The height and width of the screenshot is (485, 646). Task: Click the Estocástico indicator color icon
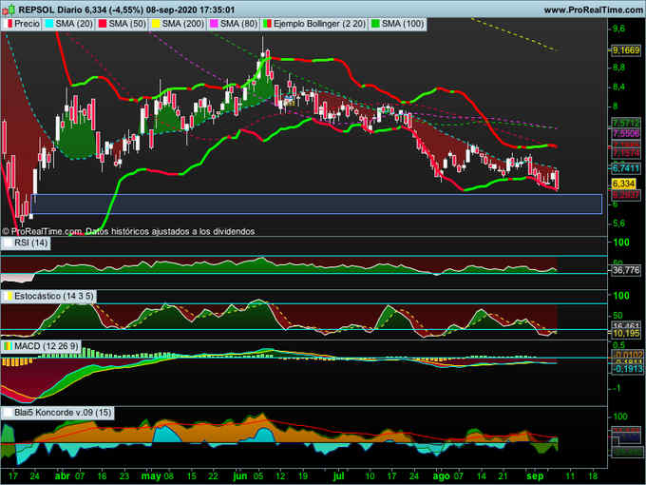[9, 297]
